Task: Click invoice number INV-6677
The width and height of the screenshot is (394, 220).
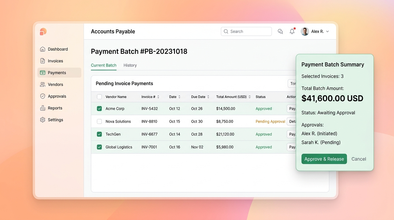Action: 149,134
